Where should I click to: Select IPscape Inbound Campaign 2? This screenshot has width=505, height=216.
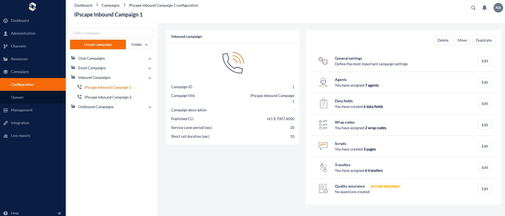(x=108, y=97)
